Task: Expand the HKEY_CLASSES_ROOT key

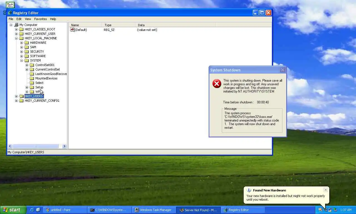Action: pos(16,29)
